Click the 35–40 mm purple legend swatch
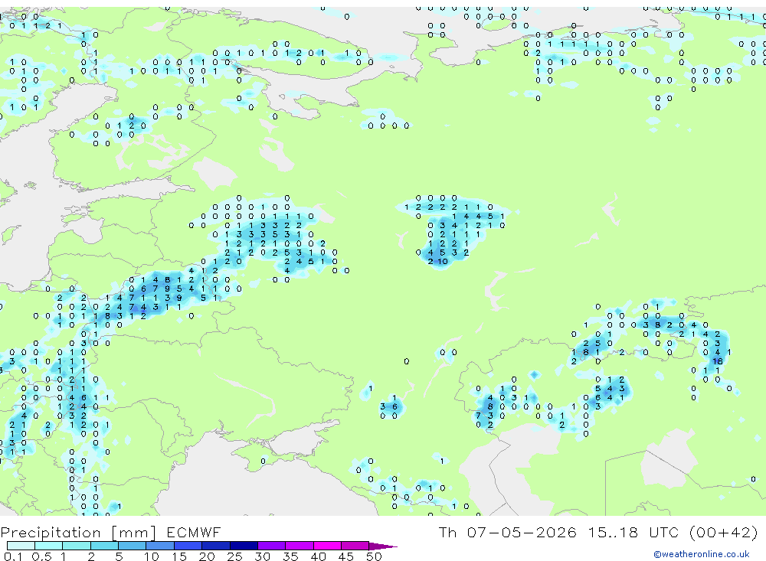The height and width of the screenshot is (561, 766). coord(299,546)
